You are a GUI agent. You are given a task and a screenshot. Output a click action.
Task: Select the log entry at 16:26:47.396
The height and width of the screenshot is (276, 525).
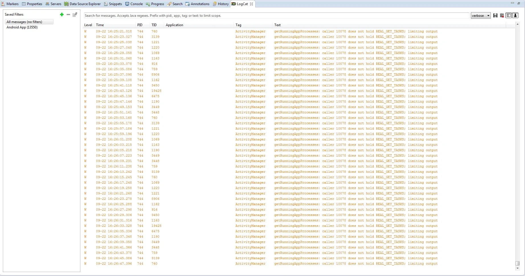coord(299,264)
